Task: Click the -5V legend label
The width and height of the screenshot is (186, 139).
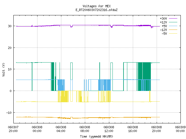Action: click(x=164, y=34)
